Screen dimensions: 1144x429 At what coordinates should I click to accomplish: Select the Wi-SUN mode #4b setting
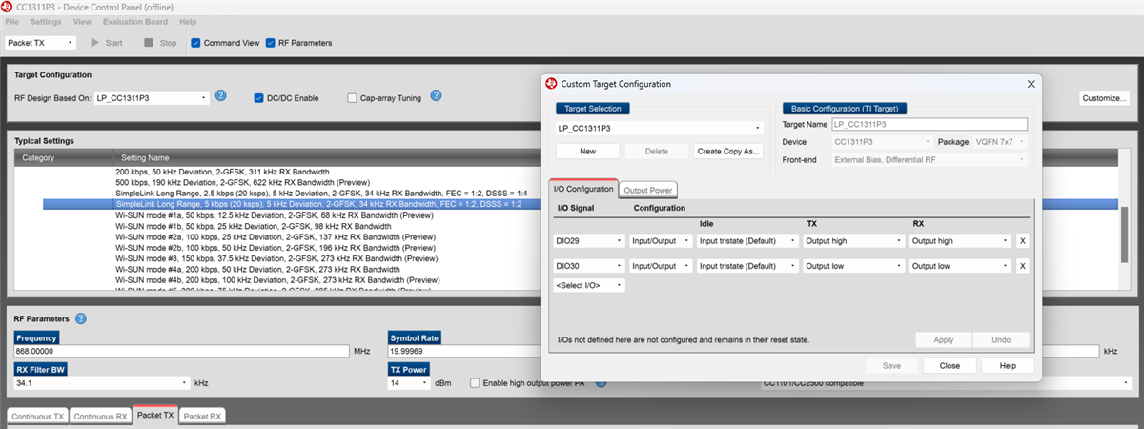[276, 280]
